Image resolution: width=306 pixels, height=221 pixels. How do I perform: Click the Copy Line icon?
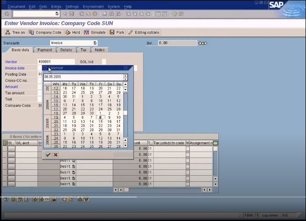pyautogui.click(x=63, y=199)
